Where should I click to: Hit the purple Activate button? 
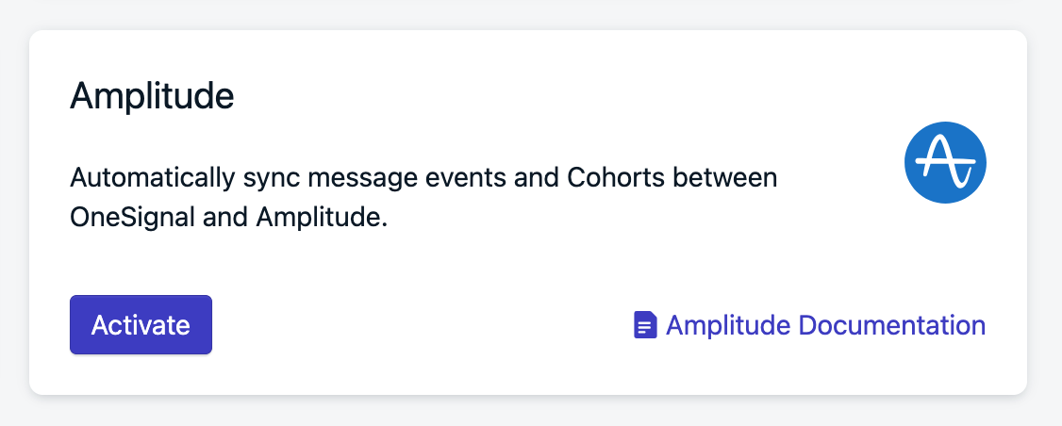tap(141, 325)
